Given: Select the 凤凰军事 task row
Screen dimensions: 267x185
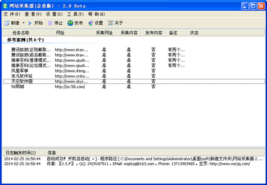Looking at the screenshot, I should pyautogui.click(x=20, y=71).
